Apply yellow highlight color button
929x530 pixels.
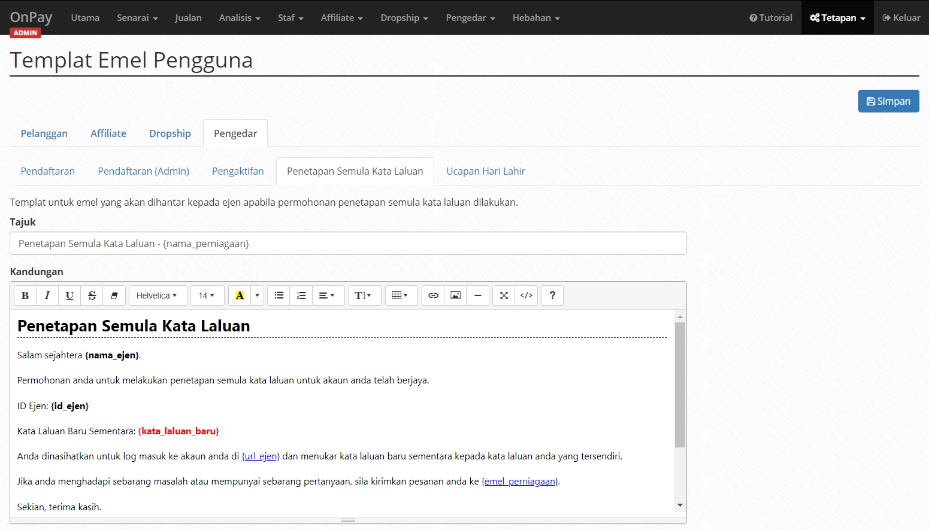click(240, 296)
